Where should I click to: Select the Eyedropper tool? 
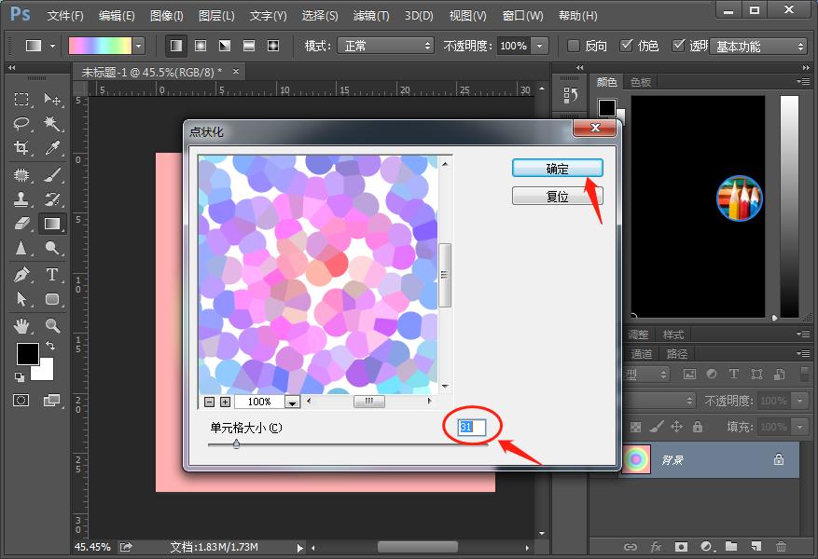click(x=52, y=148)
